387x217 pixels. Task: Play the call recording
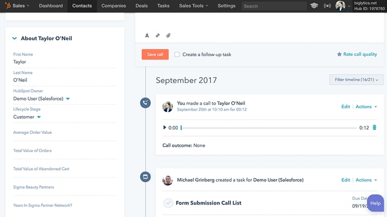[164, 127]
